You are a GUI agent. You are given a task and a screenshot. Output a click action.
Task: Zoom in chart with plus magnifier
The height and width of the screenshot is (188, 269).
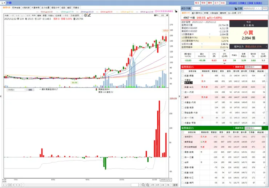click(x=148, y=185)
